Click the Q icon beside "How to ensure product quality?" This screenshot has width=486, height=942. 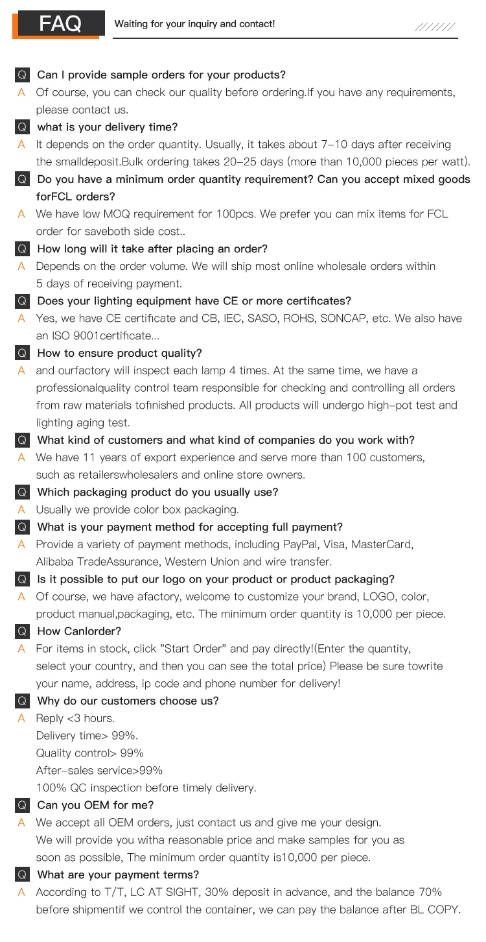22,354
